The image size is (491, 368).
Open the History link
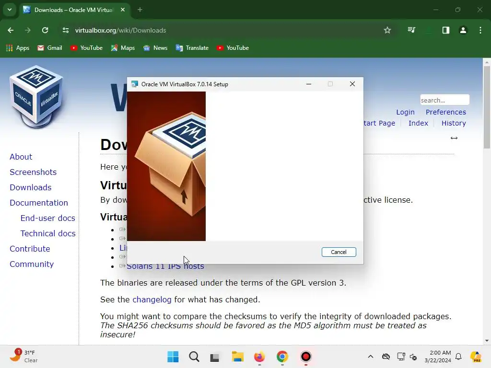(x=454, y=123)
